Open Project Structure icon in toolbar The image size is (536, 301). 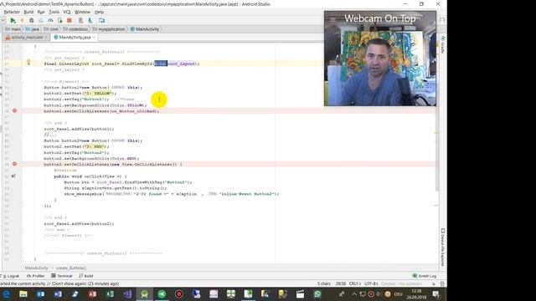pyautogui.click(x=102, y=21)
